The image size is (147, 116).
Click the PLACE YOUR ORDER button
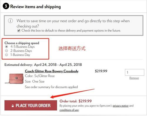click(31, 105)
